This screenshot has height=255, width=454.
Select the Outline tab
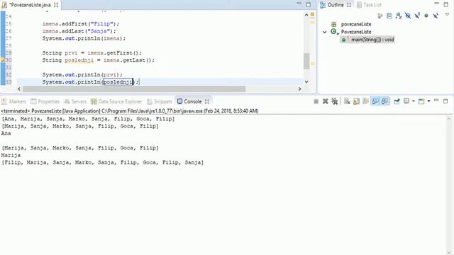(332, 5)
